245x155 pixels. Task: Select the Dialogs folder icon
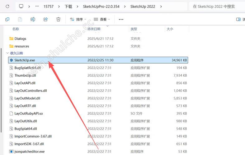[x=11, y=38]
